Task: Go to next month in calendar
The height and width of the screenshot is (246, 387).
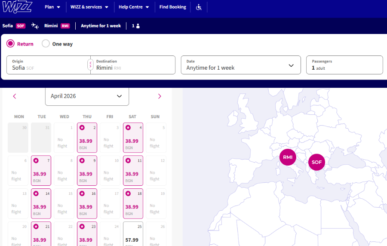Action: 160,96
